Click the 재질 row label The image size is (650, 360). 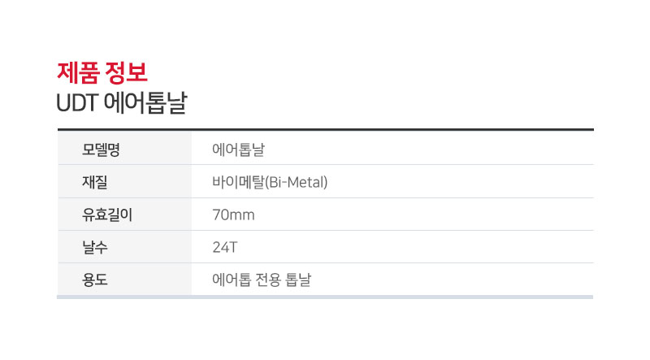pyautogui.click(x=95, y=182)
